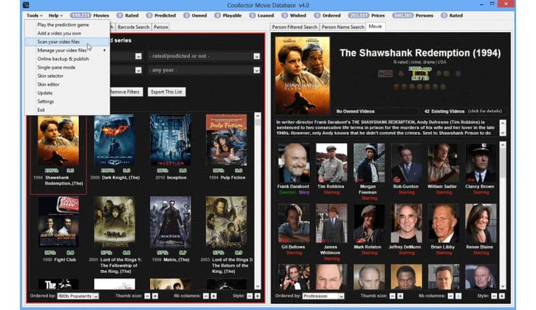Click Frank Darabont's photo
The height and width of the screenshot is (310, 536).
pyautogui.click(x=294, y=163)
